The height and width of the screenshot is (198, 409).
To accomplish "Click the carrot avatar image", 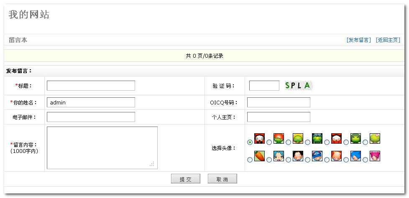I will [x=259, y=156].
